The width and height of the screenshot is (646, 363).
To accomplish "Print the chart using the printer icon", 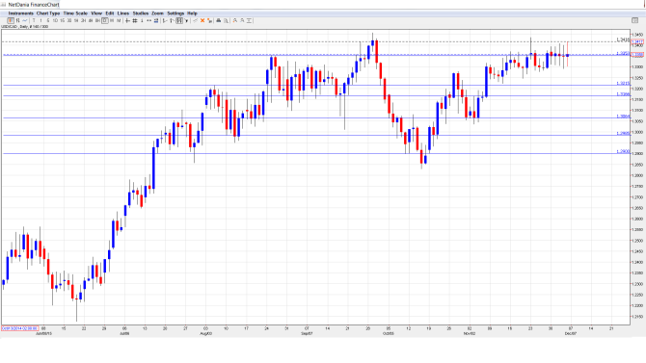I will click(x=219, y=20).
